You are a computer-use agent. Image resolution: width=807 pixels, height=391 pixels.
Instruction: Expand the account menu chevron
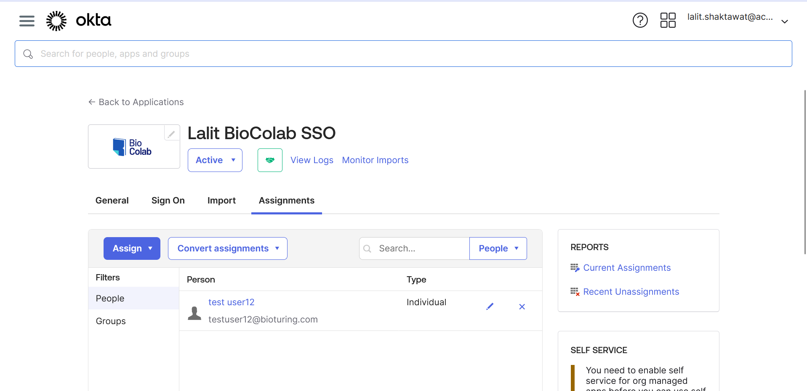(x=785, y=21)
